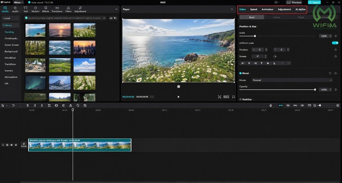This screenshot has height=183, width=342.
Task: Play the video in Player
Action: pyautogui.click(x=178, y=97)
